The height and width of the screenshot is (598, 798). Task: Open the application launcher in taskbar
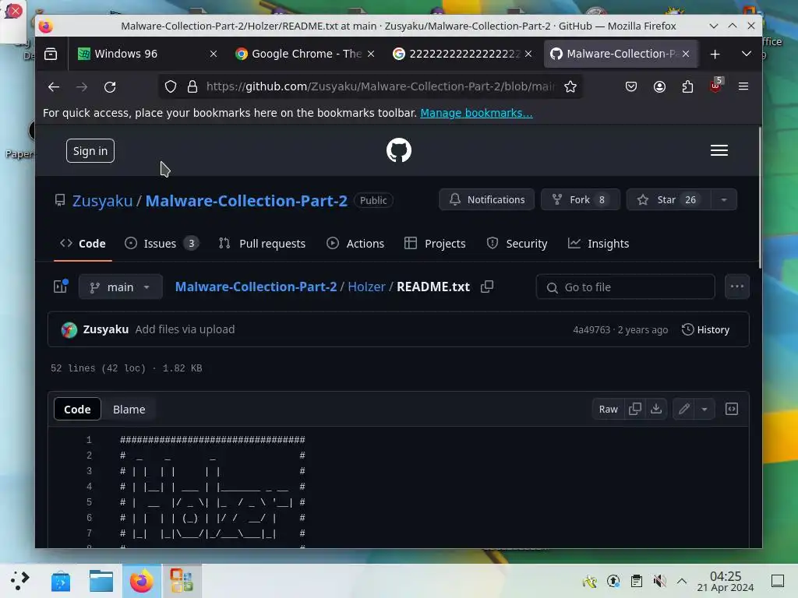(x=19, y=581)
